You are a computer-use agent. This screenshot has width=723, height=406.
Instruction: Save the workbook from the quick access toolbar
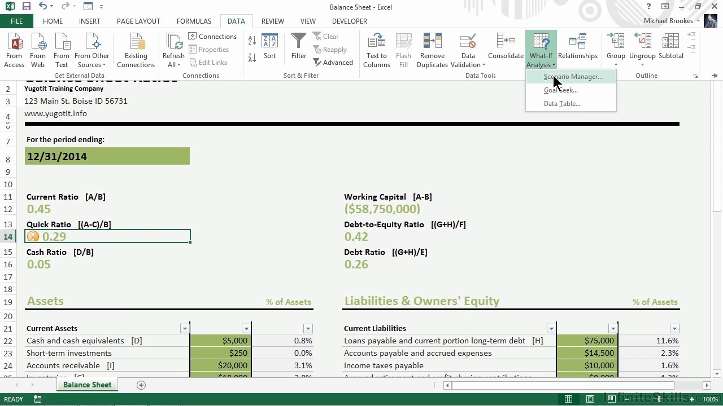point(27,7)
